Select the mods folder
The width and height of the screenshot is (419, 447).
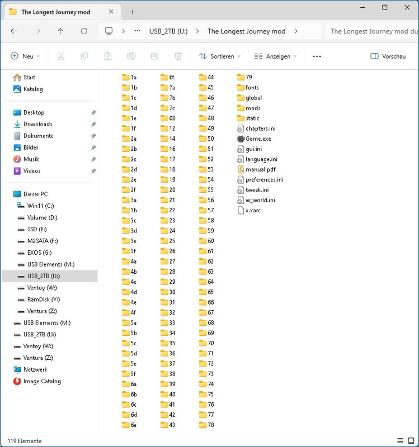click(248, 108)
